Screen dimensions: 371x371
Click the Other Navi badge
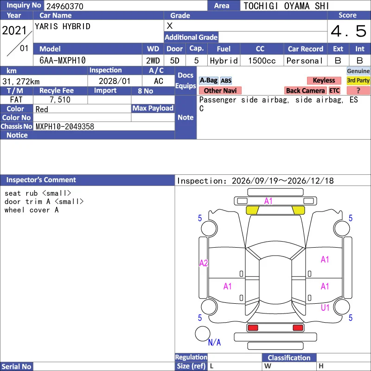(x=220, y=90)
